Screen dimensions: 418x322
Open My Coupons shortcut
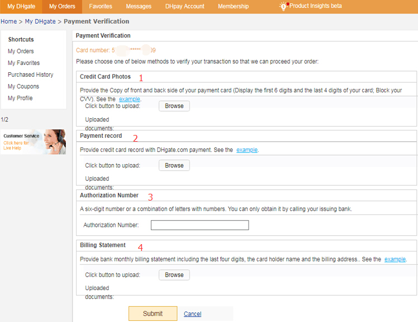click(23, 86)
